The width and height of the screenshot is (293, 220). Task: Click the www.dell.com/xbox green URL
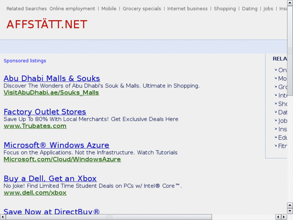click(x=35, y=193)
